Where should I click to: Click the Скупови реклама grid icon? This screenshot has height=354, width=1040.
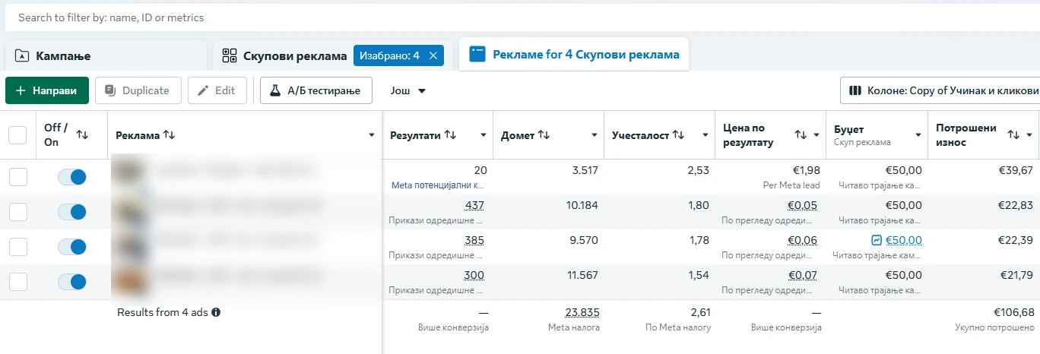[229, 55]
